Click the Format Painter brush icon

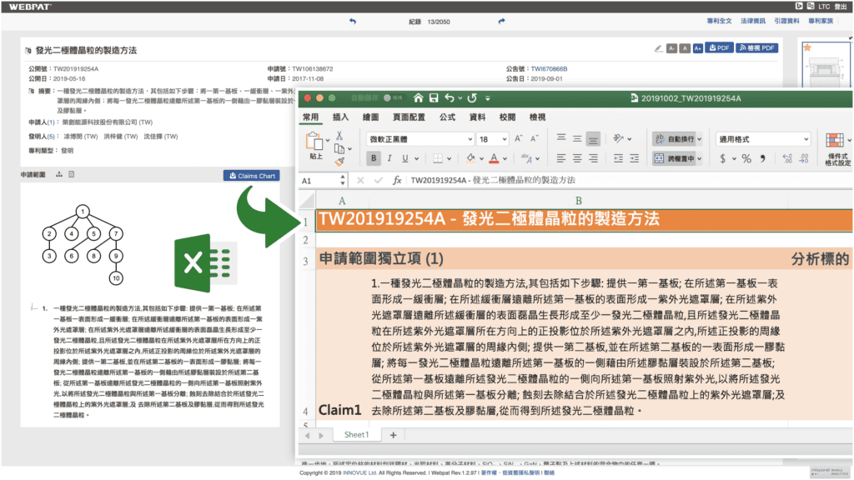(339, 160)
